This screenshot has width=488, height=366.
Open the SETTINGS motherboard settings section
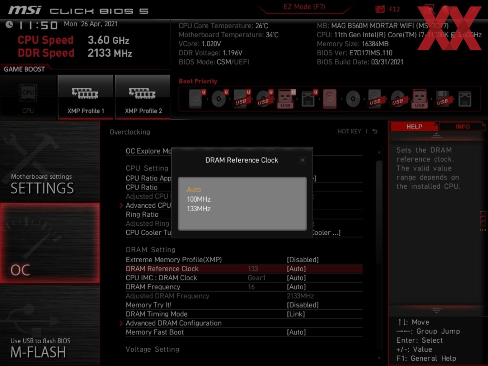coord(50,161)
